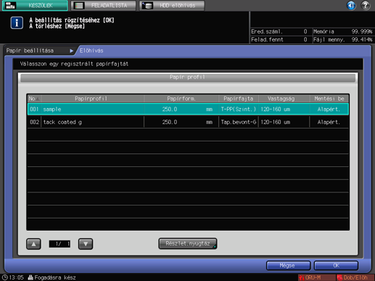Click the T-PP(Szint.) paper type cell

[239, 109]
